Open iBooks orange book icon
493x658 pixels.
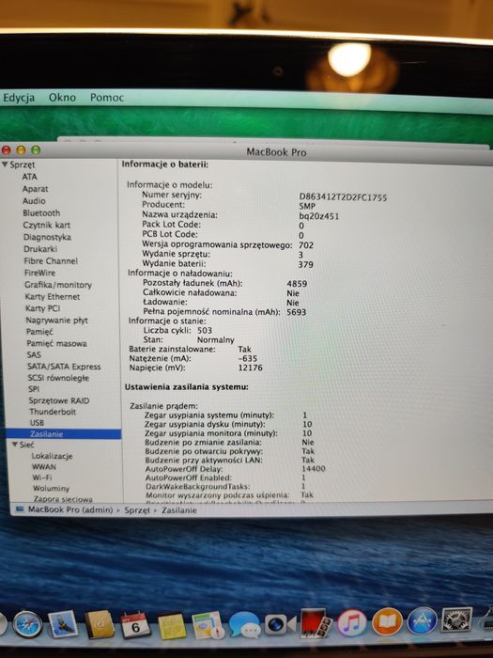tap(387, 621)
